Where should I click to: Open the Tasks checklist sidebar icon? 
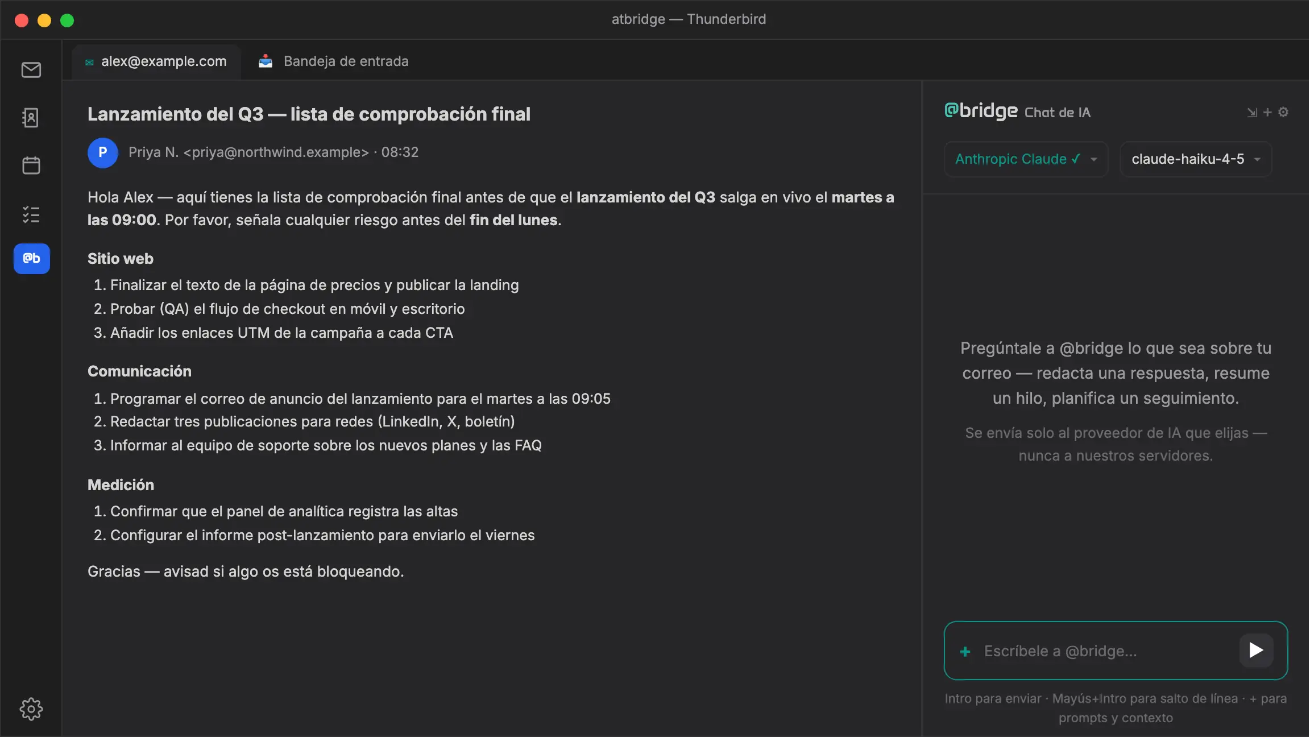31,214
